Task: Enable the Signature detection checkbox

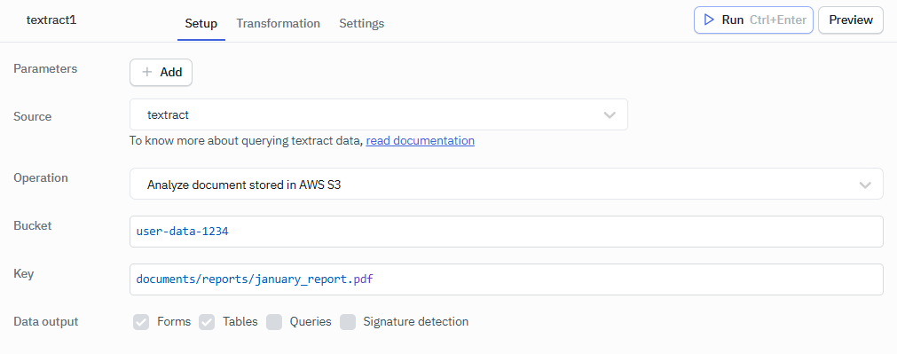Action: point(348,322)
